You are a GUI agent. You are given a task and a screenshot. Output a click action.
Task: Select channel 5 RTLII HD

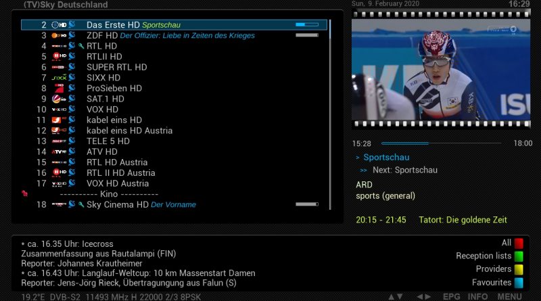(174, 57)
